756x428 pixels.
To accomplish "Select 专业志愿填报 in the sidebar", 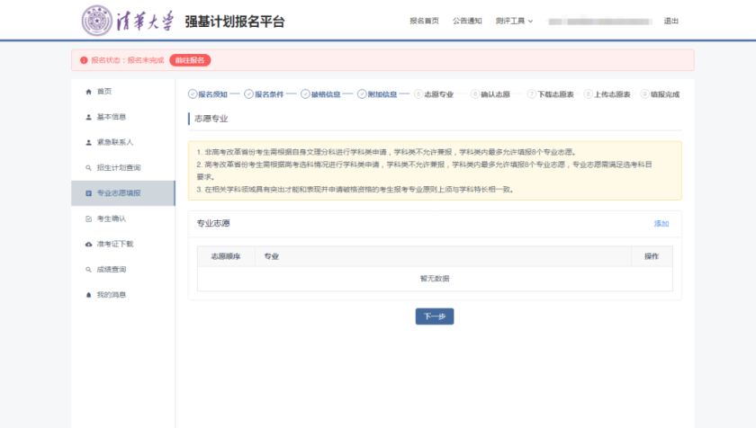I will (123, 193).
